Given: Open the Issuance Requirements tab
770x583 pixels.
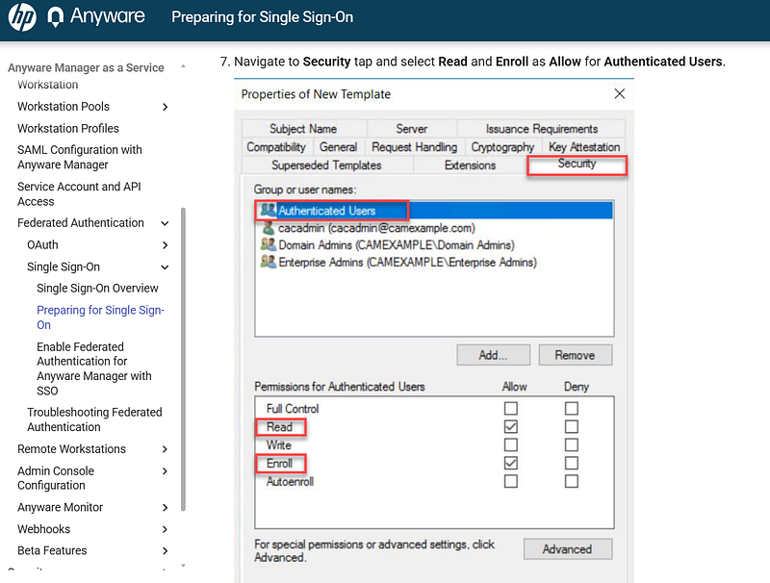Looking at the screenshot, I should (541, 129).
